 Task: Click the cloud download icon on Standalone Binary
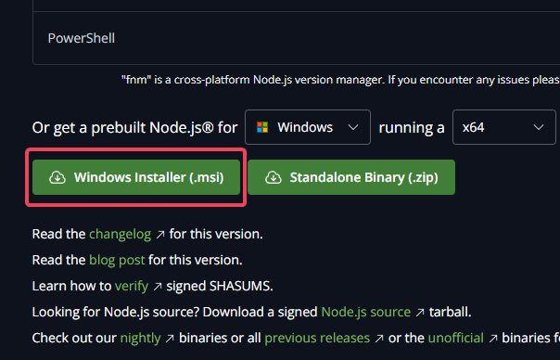[274, 177]
